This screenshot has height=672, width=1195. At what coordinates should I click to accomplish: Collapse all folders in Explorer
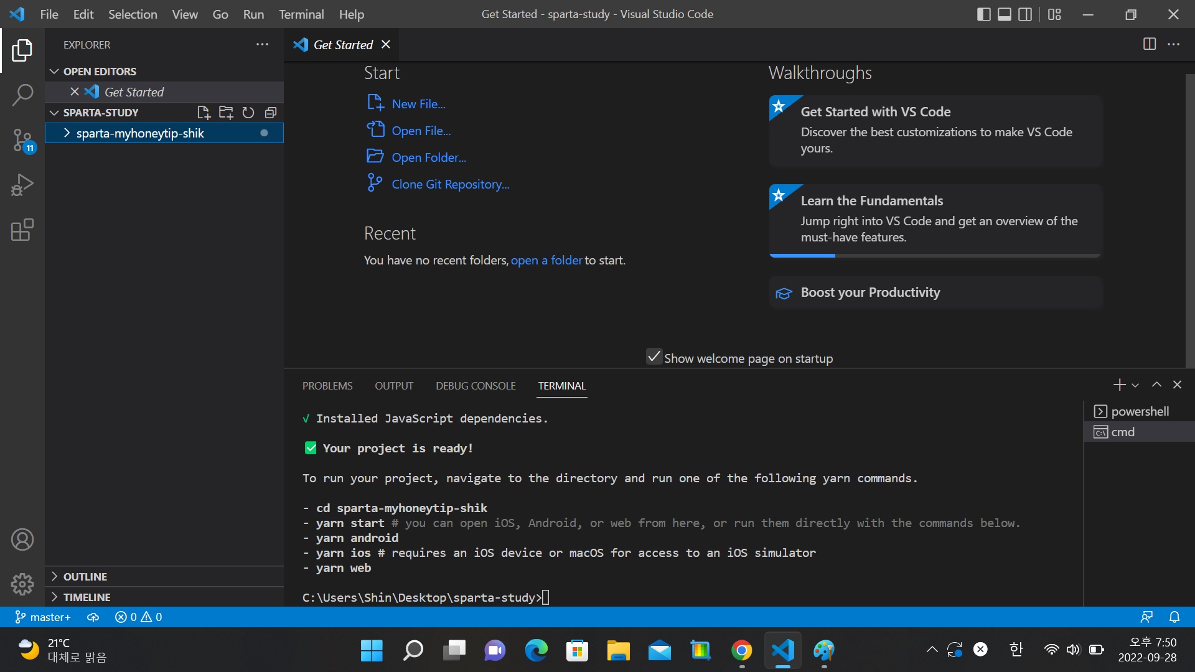[x=271, y=113]
